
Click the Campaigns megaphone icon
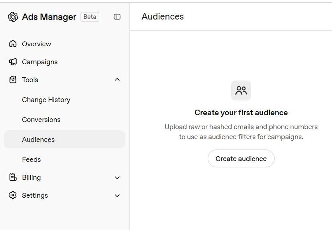pyautogui.click(x=13, y=62)
